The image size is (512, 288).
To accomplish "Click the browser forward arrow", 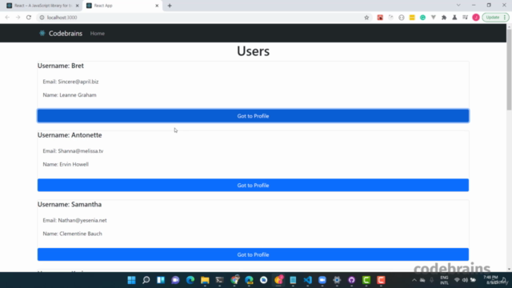I will click(18, 18).
